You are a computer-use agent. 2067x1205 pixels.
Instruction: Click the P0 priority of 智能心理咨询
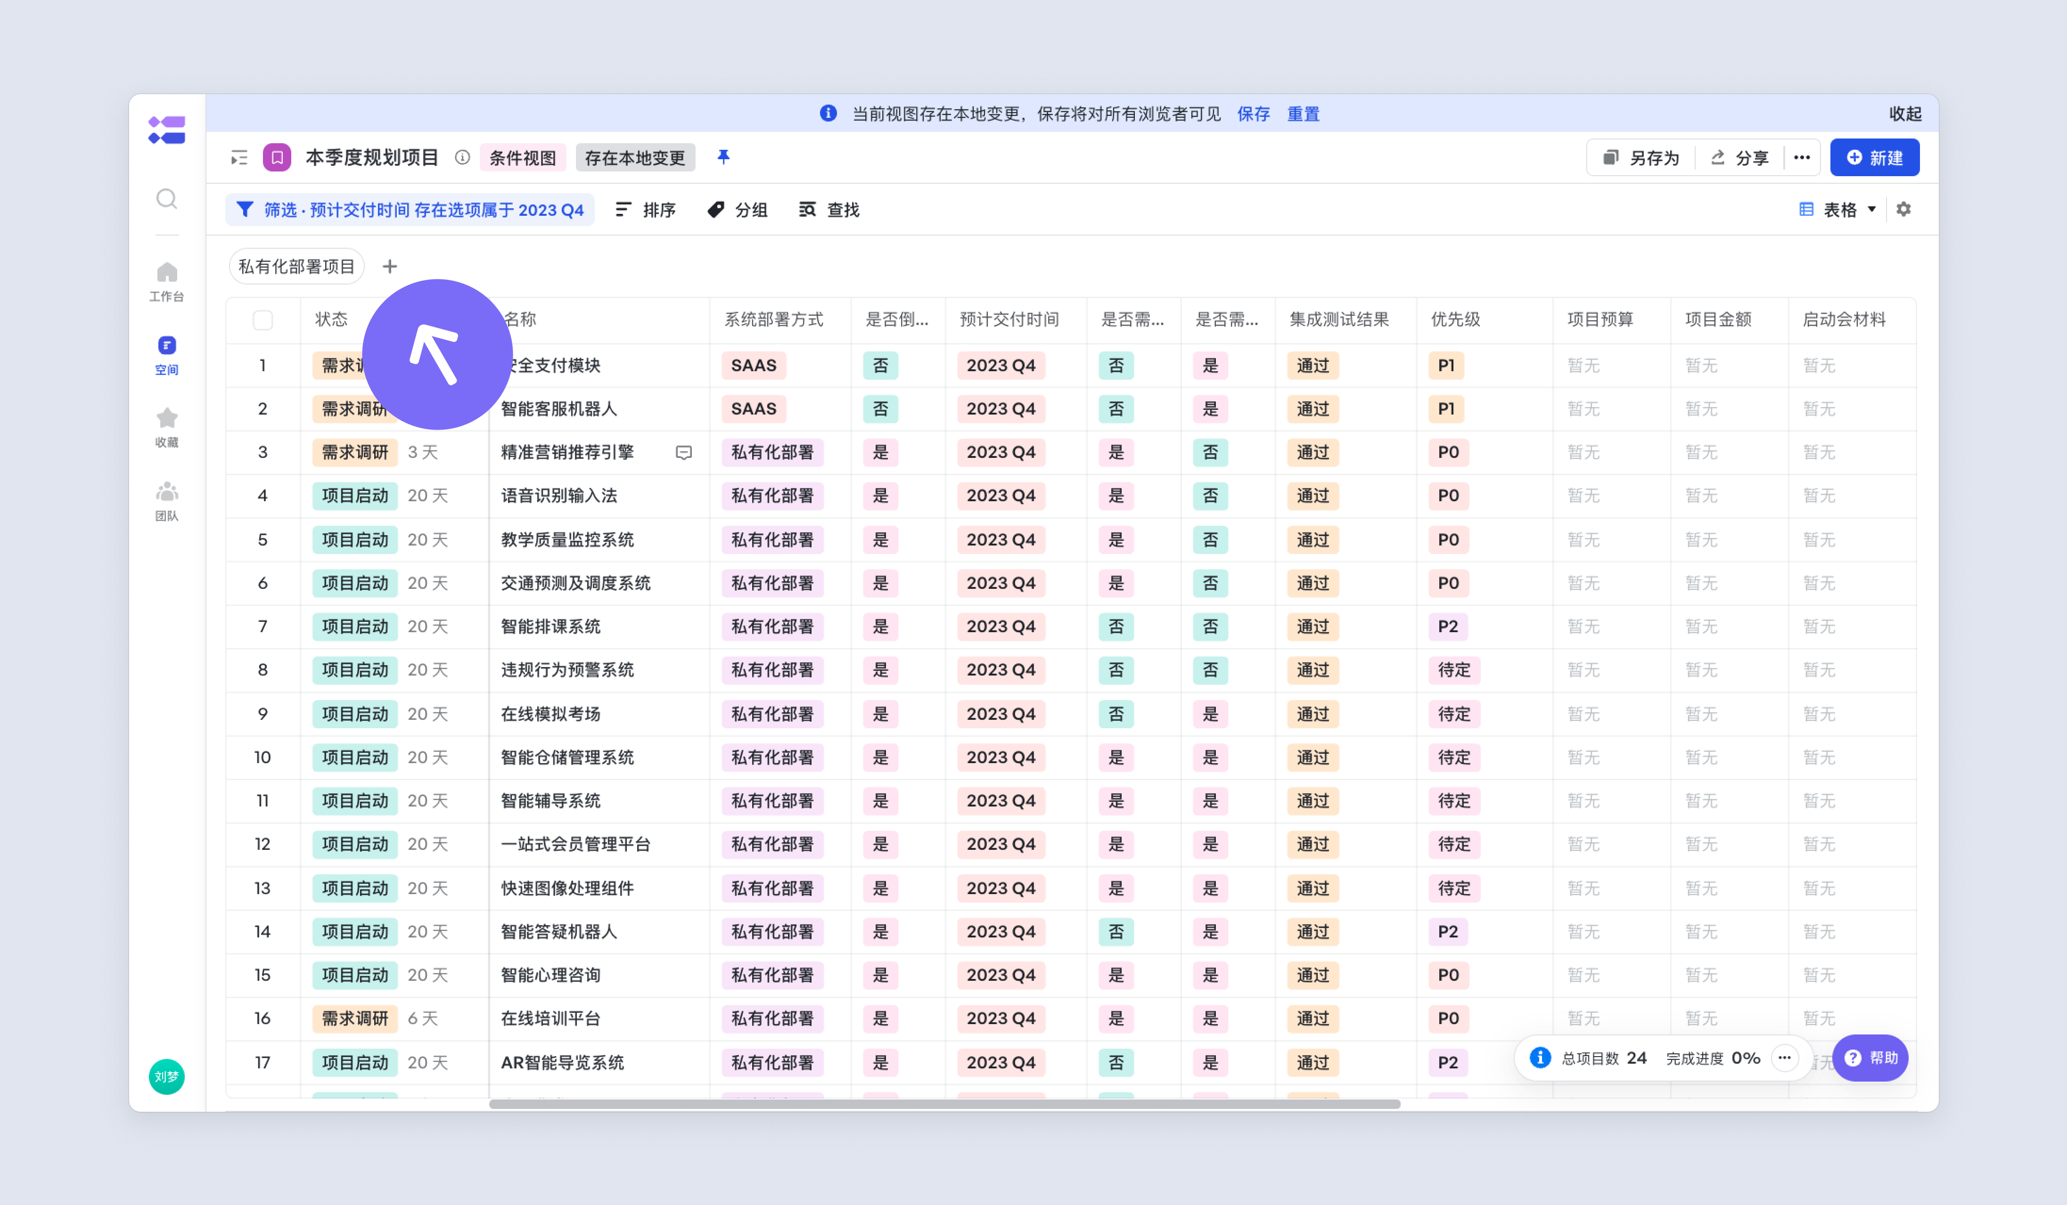click(x=1448, y=976)
